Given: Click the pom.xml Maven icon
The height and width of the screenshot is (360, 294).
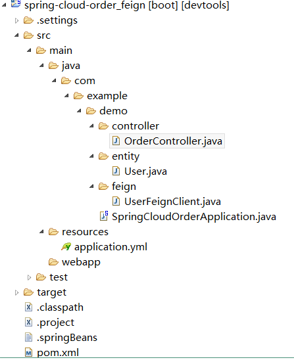Looking at the screenshot, I should 28,352.
